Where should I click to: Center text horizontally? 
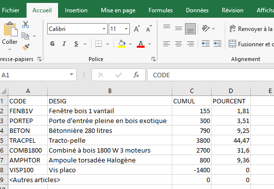coord(179,44)
